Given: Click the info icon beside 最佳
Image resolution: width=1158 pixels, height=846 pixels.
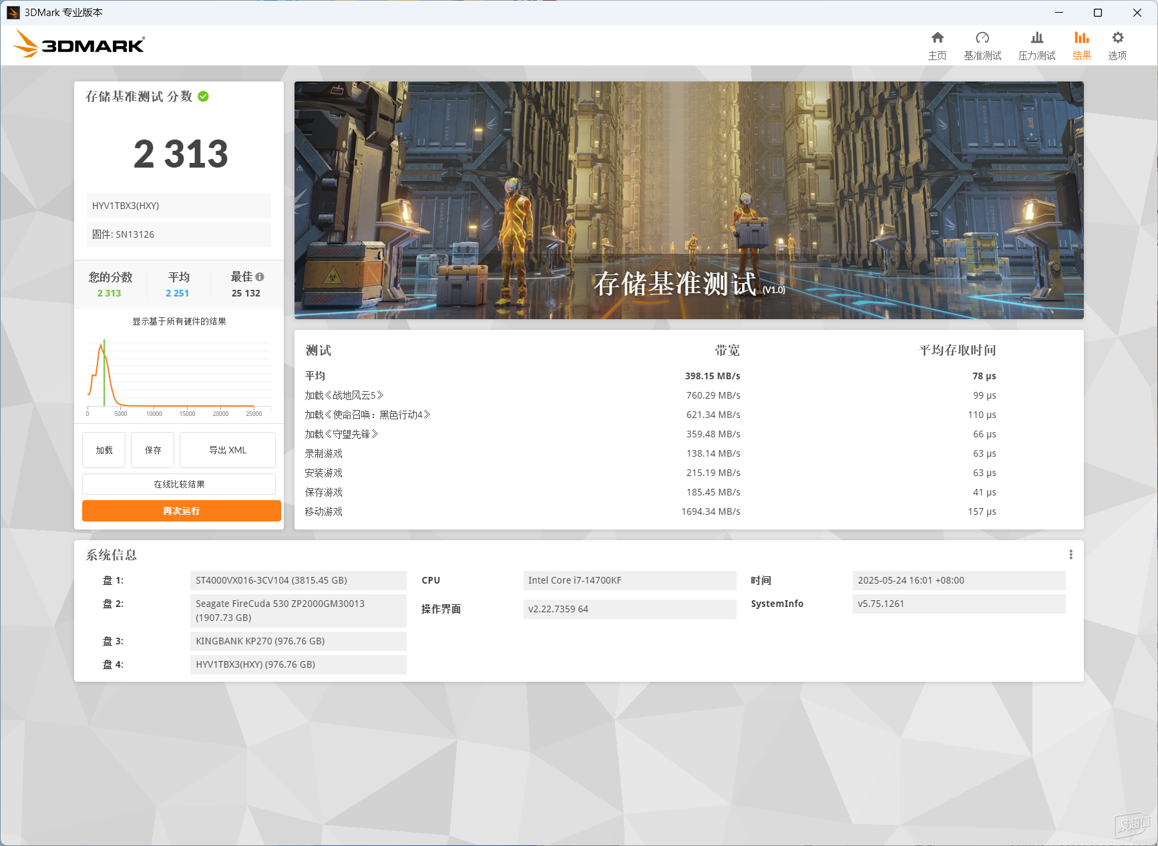Looking at the screenshot, I should (x=260, y=277).
